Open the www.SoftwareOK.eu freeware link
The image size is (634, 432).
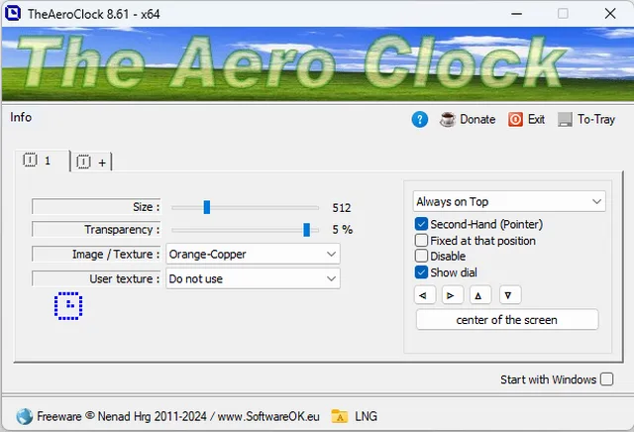click(x=268, y=416)
